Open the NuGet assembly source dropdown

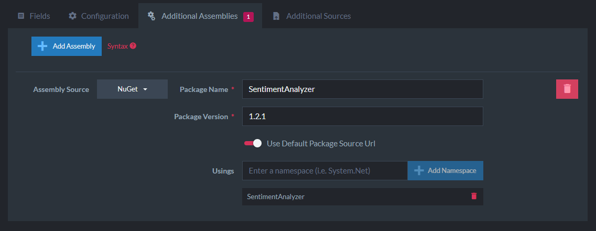click(132, 89)
